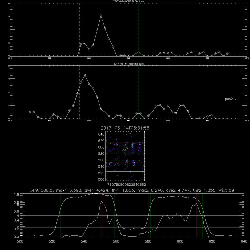This screenshot has height=250, width=250.
Task: Click the highest diamond point in the dawn plot
Action: 101,15
